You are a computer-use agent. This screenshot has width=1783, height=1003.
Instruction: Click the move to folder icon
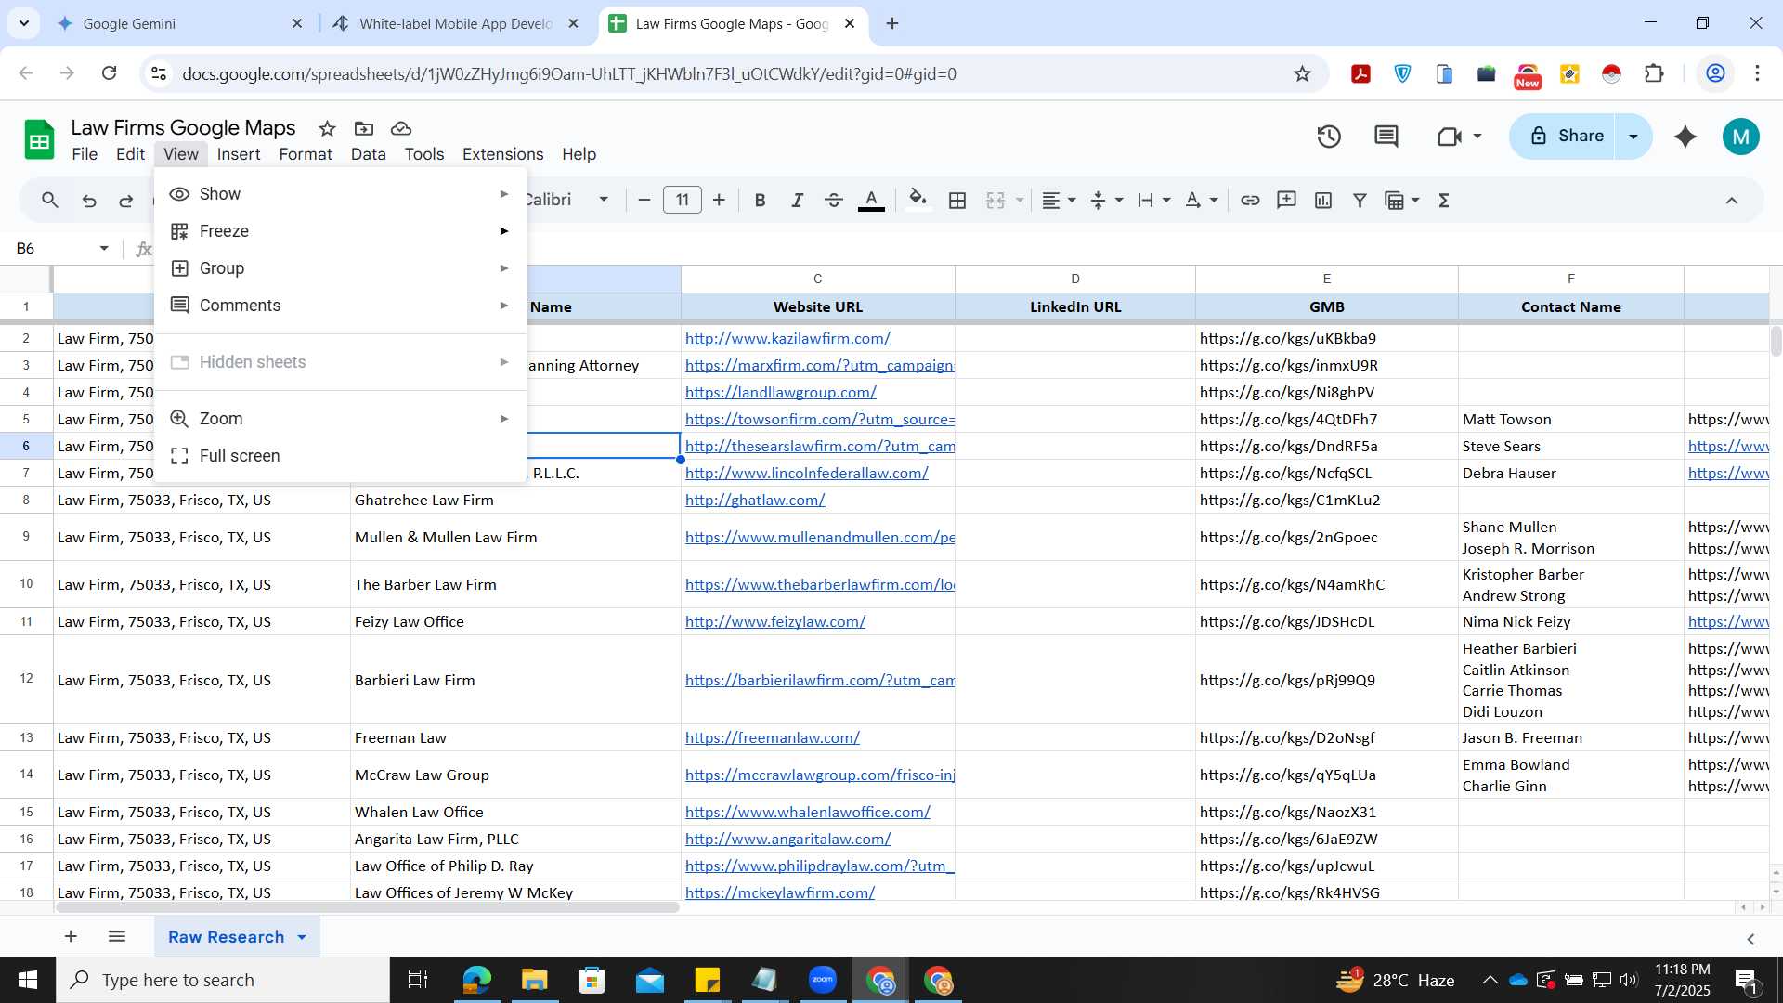coord(364,128)
